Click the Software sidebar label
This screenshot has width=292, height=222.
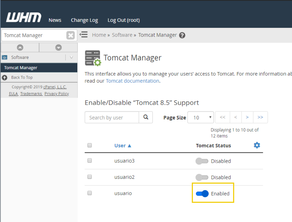(x=20, y=57)
